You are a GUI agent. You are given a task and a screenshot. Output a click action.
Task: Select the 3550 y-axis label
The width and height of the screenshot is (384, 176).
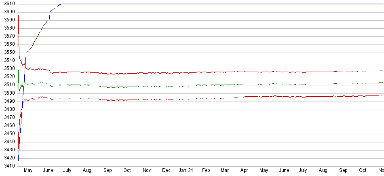click(8, 52)
